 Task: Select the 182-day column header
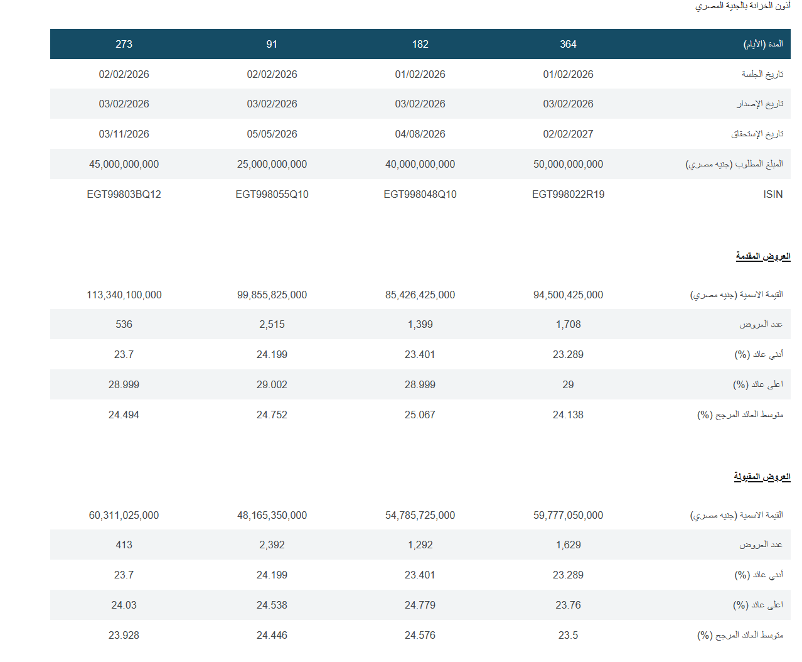[420, 44]
